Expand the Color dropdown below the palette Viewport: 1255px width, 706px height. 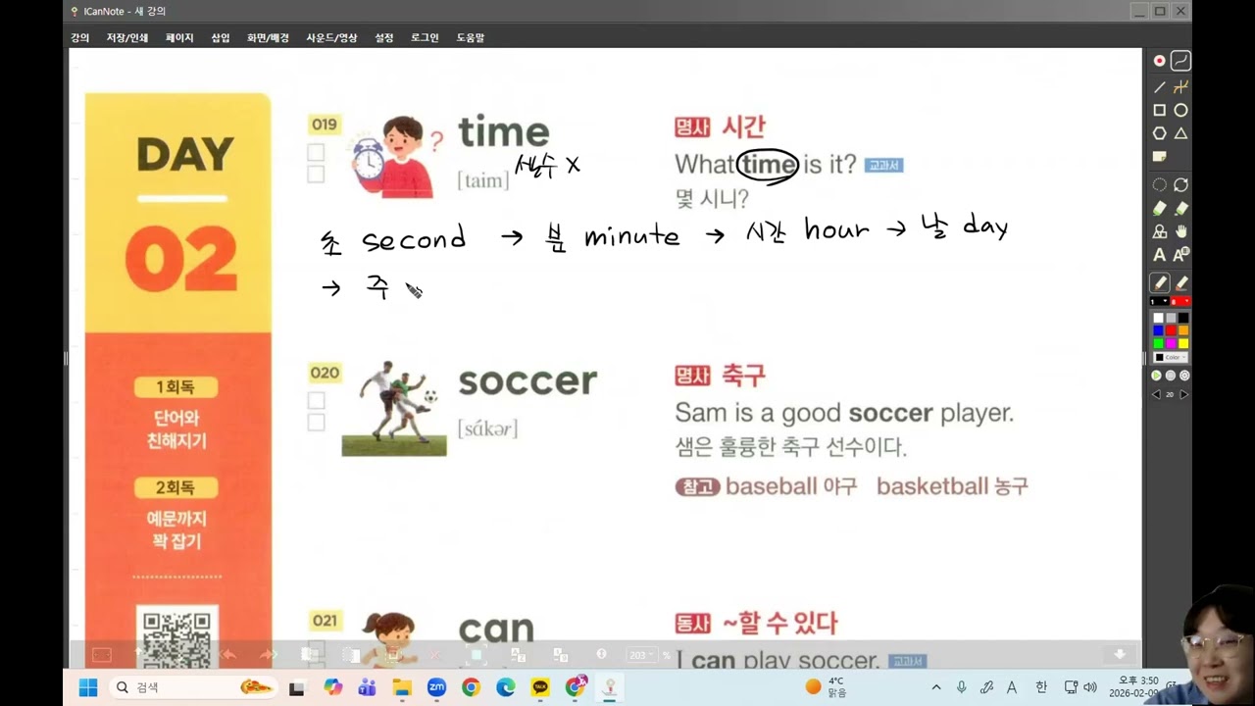(1171, 357)
